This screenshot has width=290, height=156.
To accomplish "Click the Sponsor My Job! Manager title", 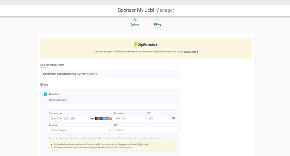I will pyautogui.click(x=146, y=10).
